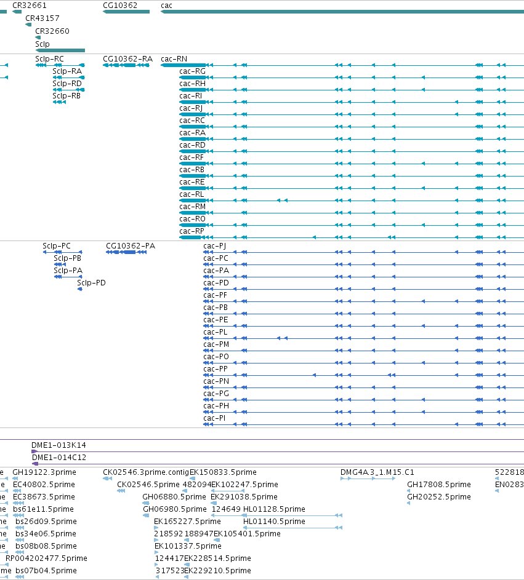Image resolution: width=524 pixels, height=580 pixels.
Task: Open the bs34e06.5prime EST label
Action: coord(46,534)
